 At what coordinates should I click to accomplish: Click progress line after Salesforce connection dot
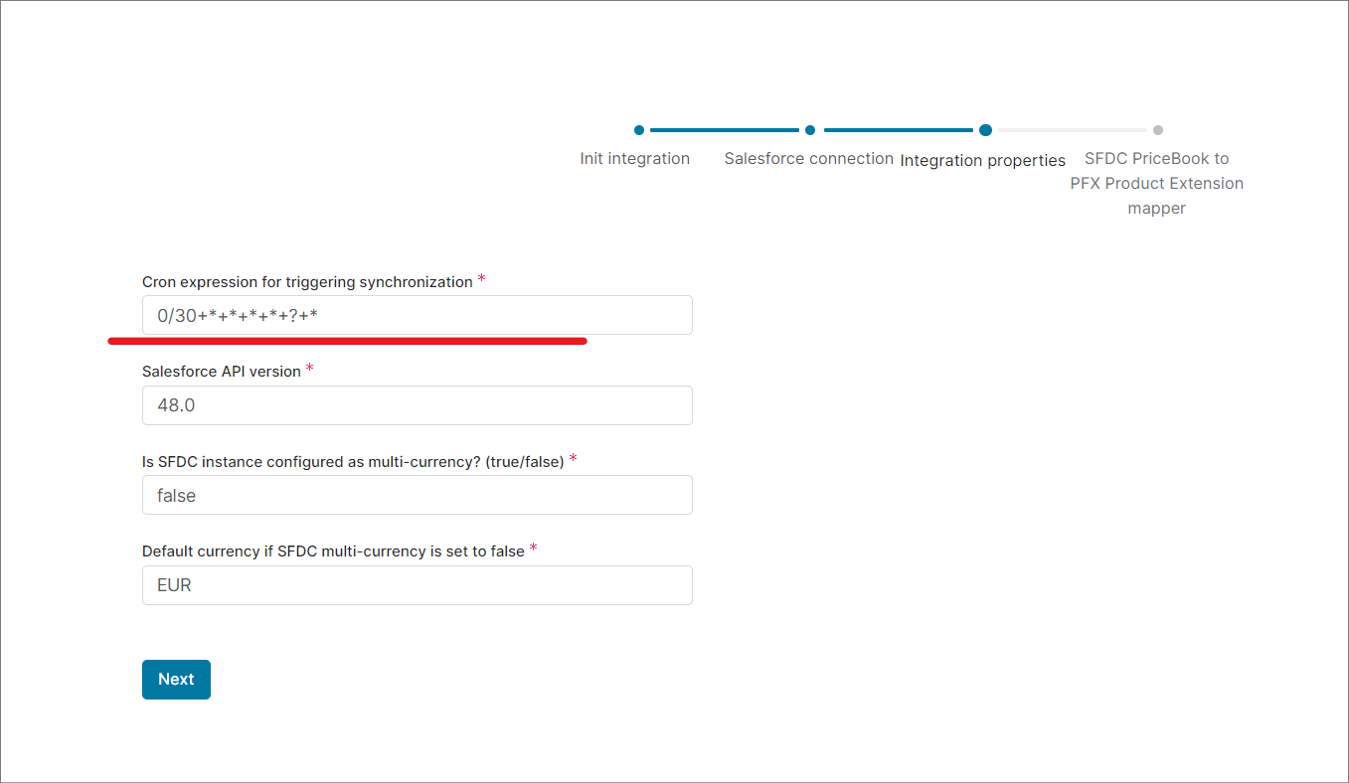pyautogui.click(x=898, y=130)
